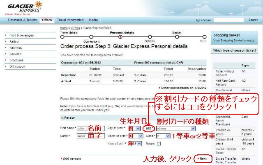
Task: Click the Options step circle
Action: [150, 37]
